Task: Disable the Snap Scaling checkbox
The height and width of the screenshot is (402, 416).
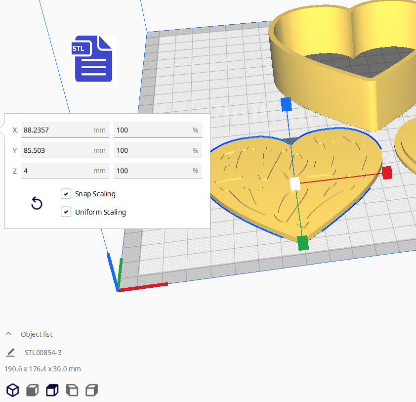Action: [66, 194]
